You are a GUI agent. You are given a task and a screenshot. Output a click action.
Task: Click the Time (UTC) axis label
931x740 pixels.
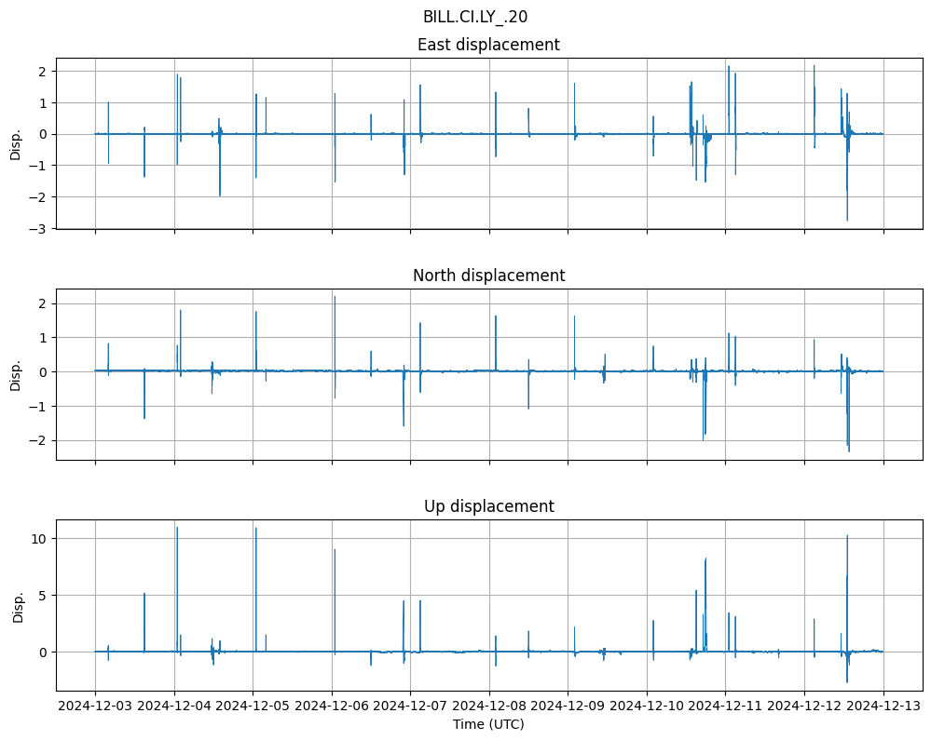(x=488, y=723)
